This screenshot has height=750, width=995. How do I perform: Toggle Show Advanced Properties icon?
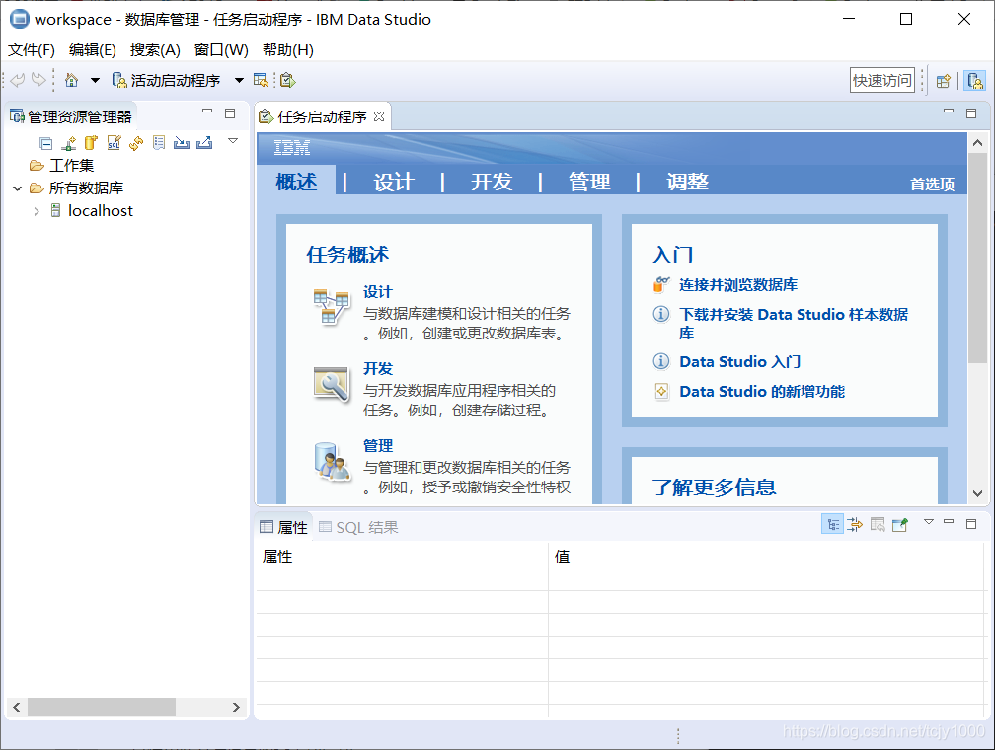[x=855, y=524]
